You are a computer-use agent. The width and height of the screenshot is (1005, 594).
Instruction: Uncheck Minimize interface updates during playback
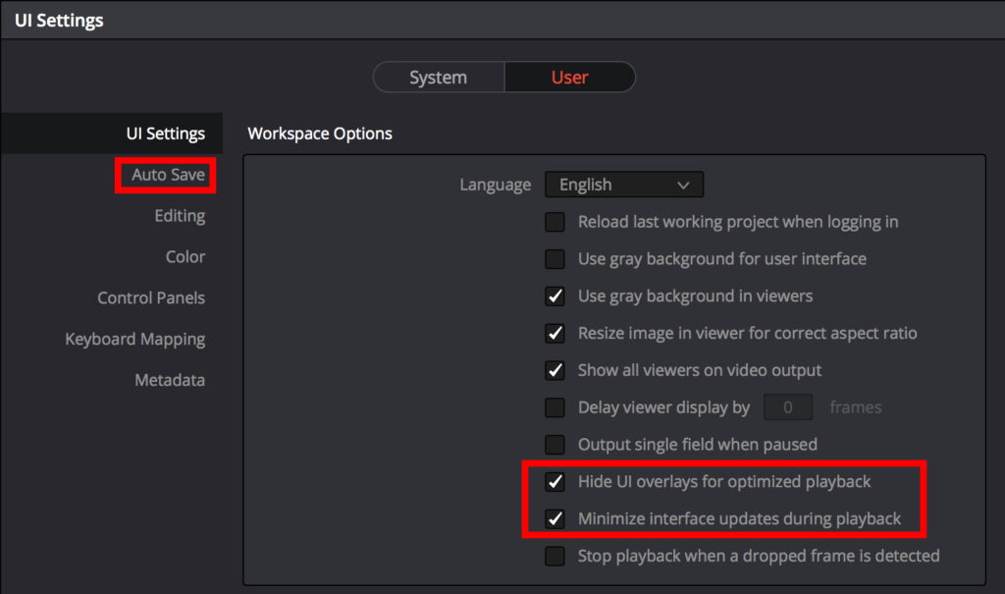tap(555, 519)
